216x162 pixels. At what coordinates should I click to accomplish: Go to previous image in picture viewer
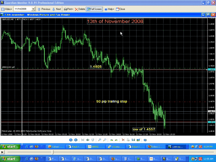[x=71, y=140]
